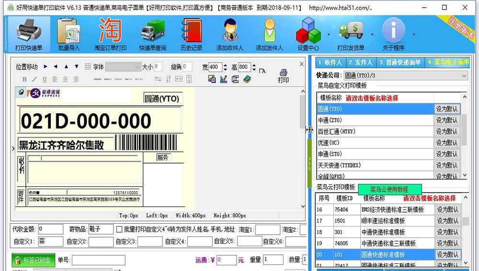
Task: Select EMS经济快递标准三联模板 row
Action: 375,209
